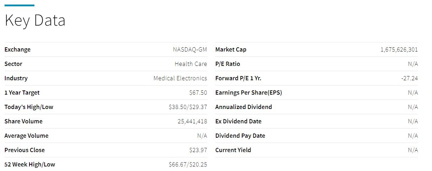Select the Previous Close $23.97 value
Image resolution: width=432 pixels, height=171 pixels.
[x=198, y=150]
